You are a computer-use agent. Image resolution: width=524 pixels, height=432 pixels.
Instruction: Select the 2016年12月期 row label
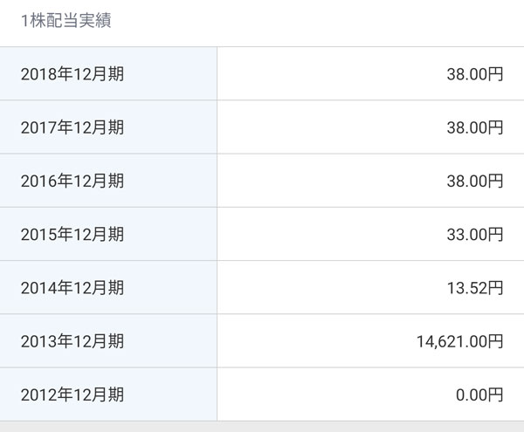72,181
